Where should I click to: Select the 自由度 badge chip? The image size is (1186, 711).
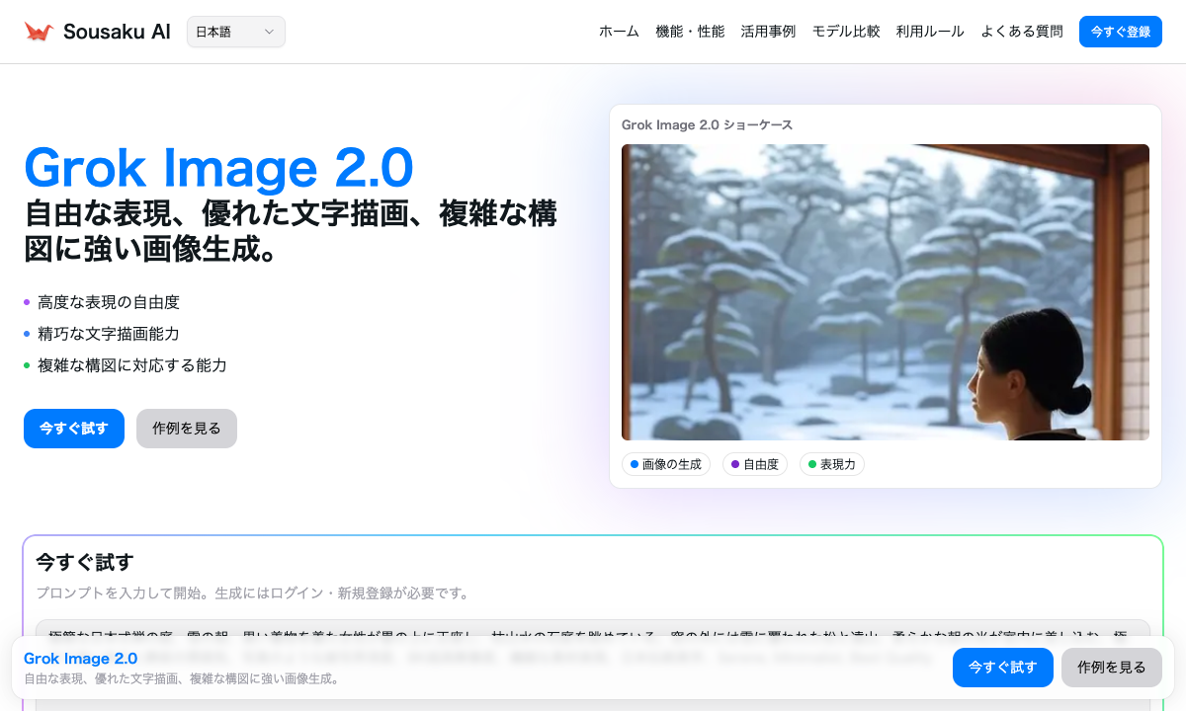(755, 463)
